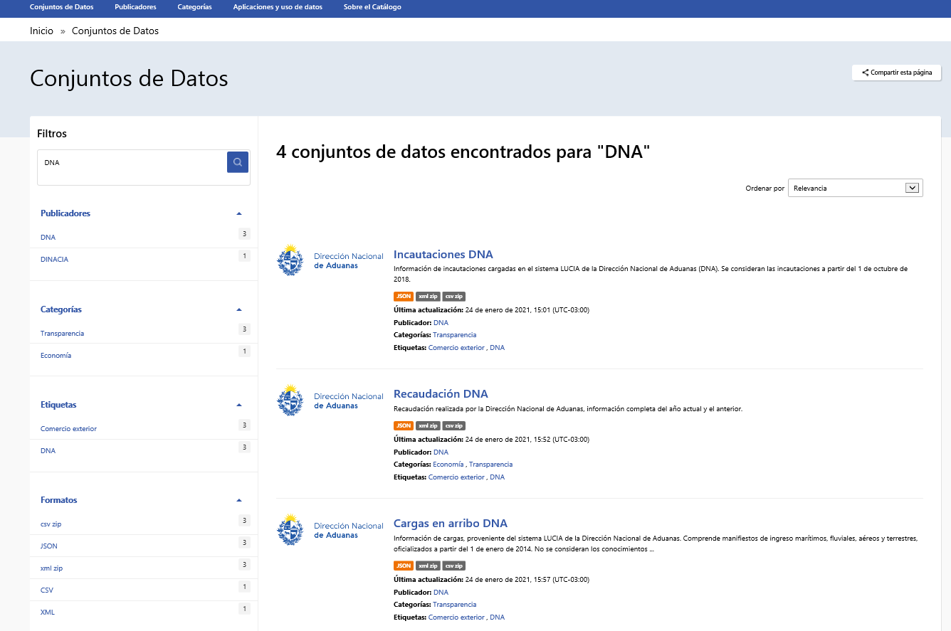
Task: Open the Recaudación DNA dataset
Action: click(x=441, y=394)
